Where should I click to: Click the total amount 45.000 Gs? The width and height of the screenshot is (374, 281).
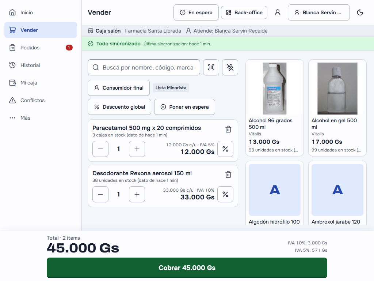pos(83,248)
